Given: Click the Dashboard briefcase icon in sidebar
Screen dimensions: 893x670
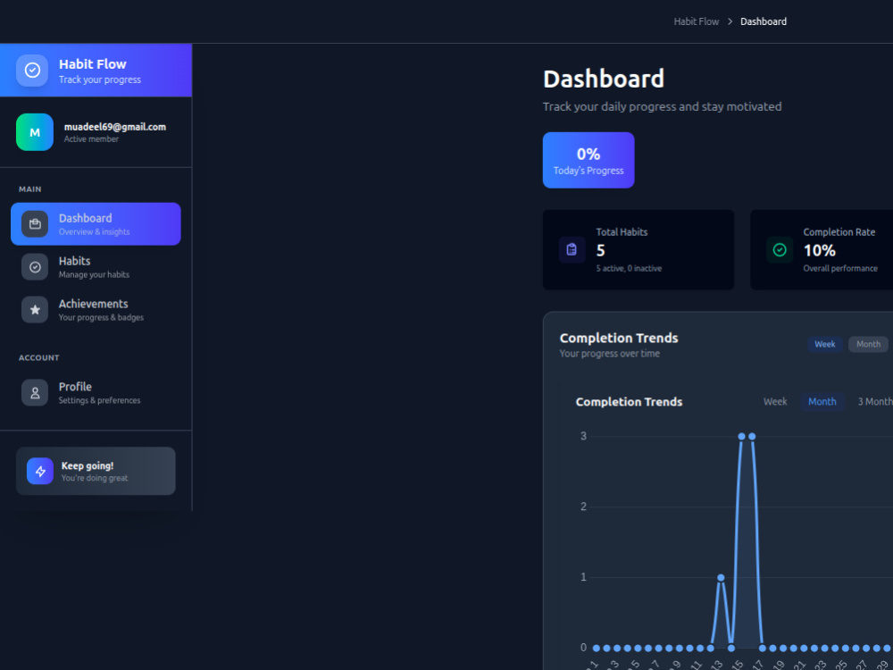Looking at the screenshot, I should point(35,224).
